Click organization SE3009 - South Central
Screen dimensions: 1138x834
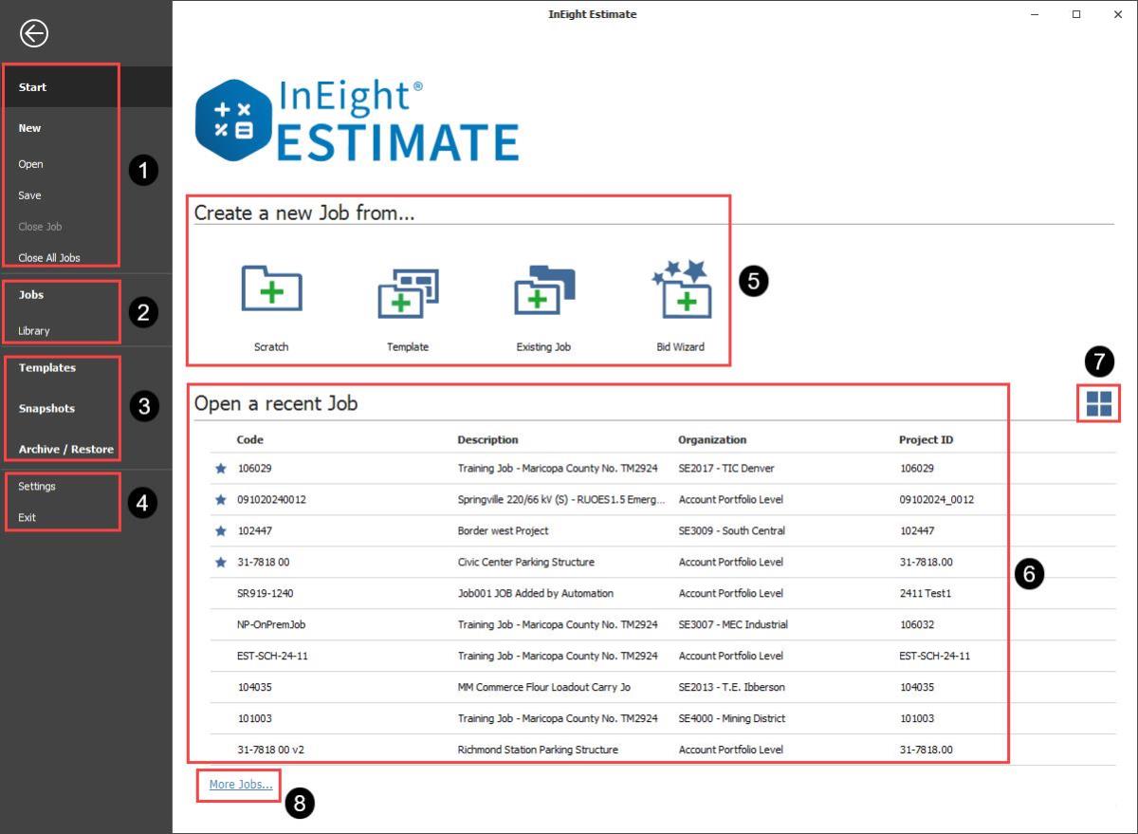point(731,531)
